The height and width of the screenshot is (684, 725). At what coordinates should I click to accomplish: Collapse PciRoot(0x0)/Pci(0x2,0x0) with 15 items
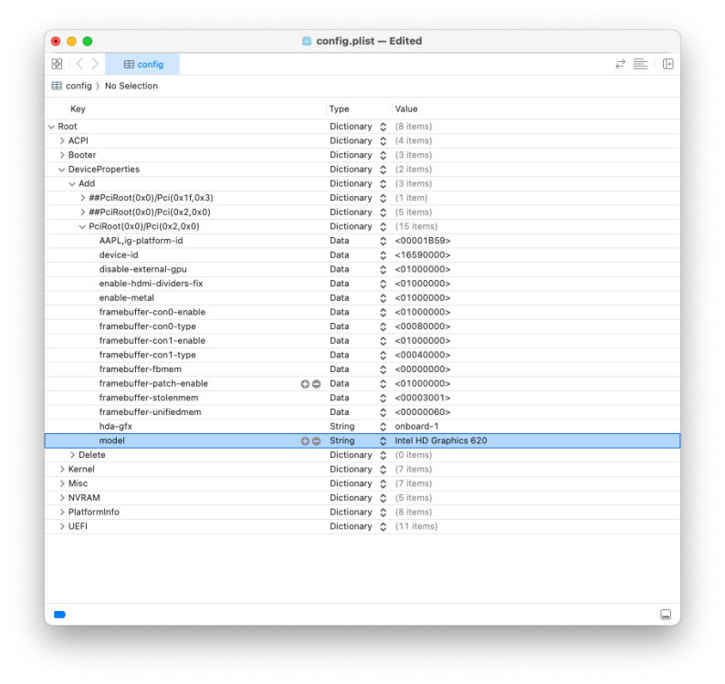(82, 227)
